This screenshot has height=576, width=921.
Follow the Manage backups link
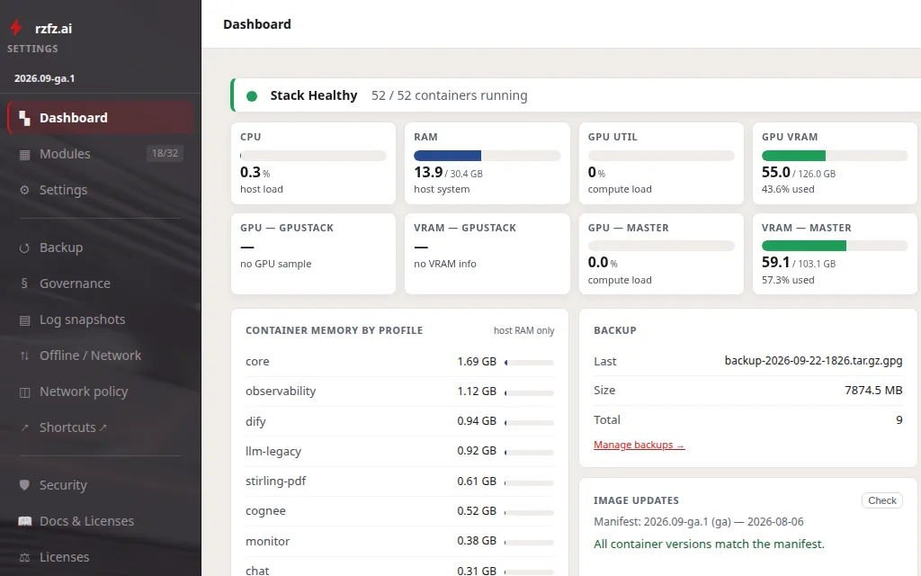639,445
